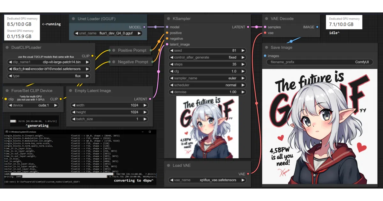This screenshot has height=201, width=383.
Task: Select next unet_name with right arrow
Action: click(139, 33)
